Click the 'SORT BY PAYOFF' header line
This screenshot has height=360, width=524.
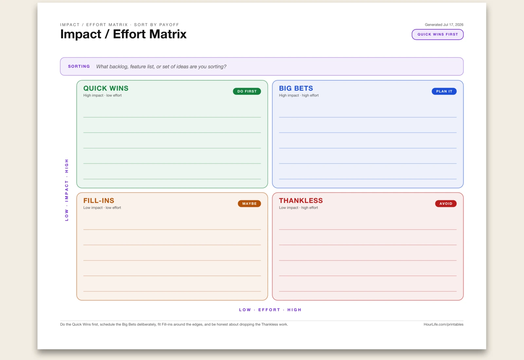tap(120, 25)
